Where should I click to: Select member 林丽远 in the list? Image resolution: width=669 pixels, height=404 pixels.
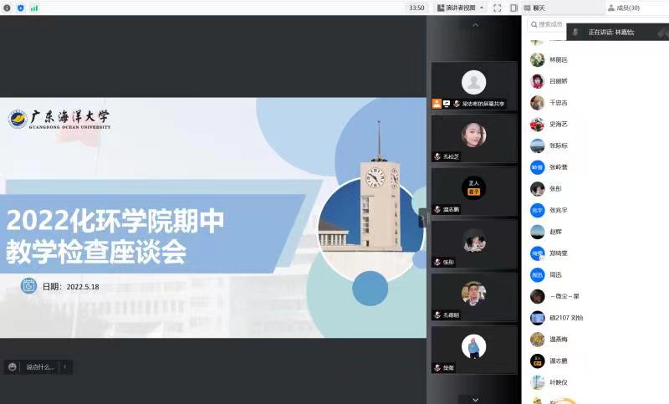coord(558,60)
